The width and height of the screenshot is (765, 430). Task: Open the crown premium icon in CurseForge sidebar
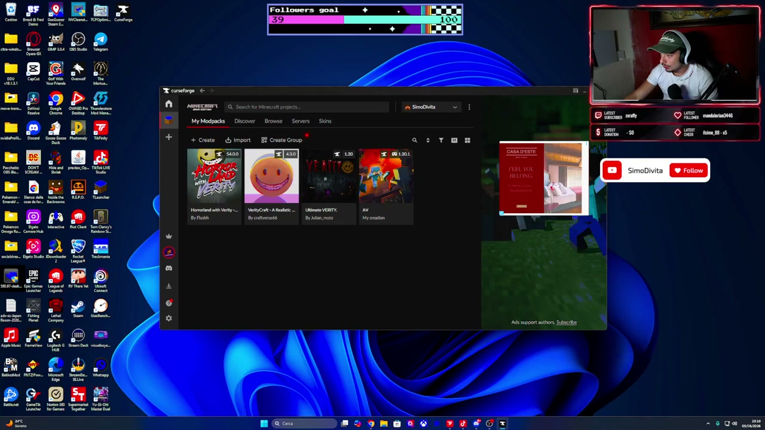tap(169, 236)
